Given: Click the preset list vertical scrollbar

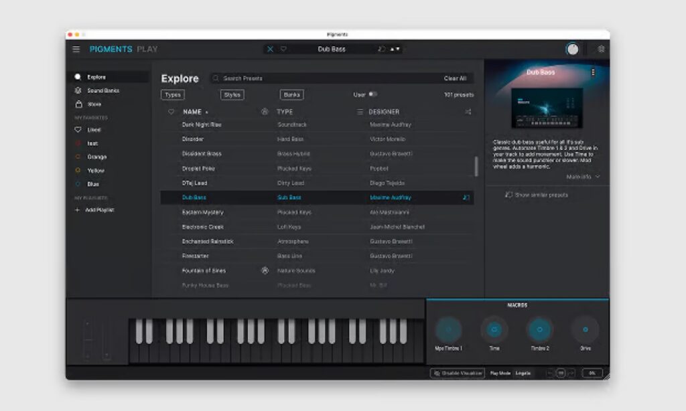Looking at the screenshot, I should [x=476, y=166].
